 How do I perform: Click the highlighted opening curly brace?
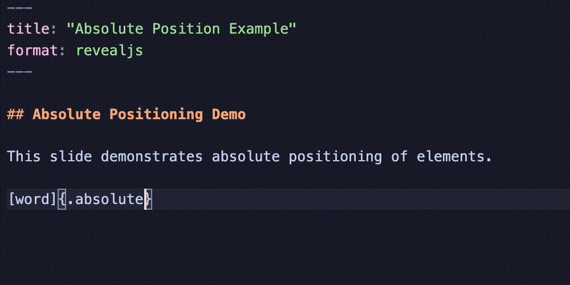click(x=62, y=199)
